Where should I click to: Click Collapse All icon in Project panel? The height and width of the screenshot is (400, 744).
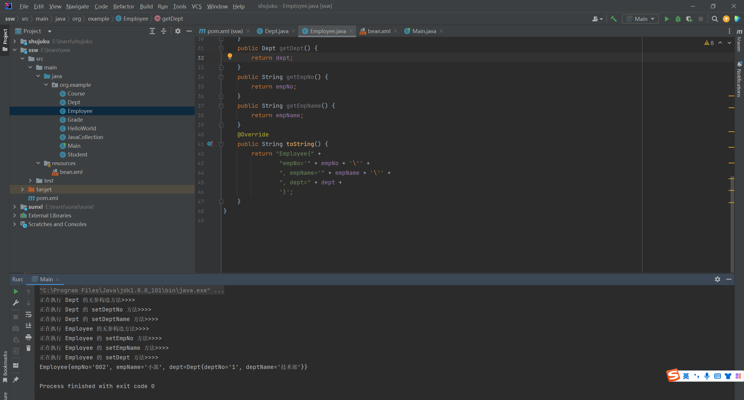(164, 31)
